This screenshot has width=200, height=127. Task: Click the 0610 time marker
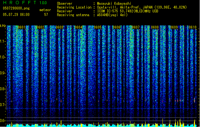193,27
